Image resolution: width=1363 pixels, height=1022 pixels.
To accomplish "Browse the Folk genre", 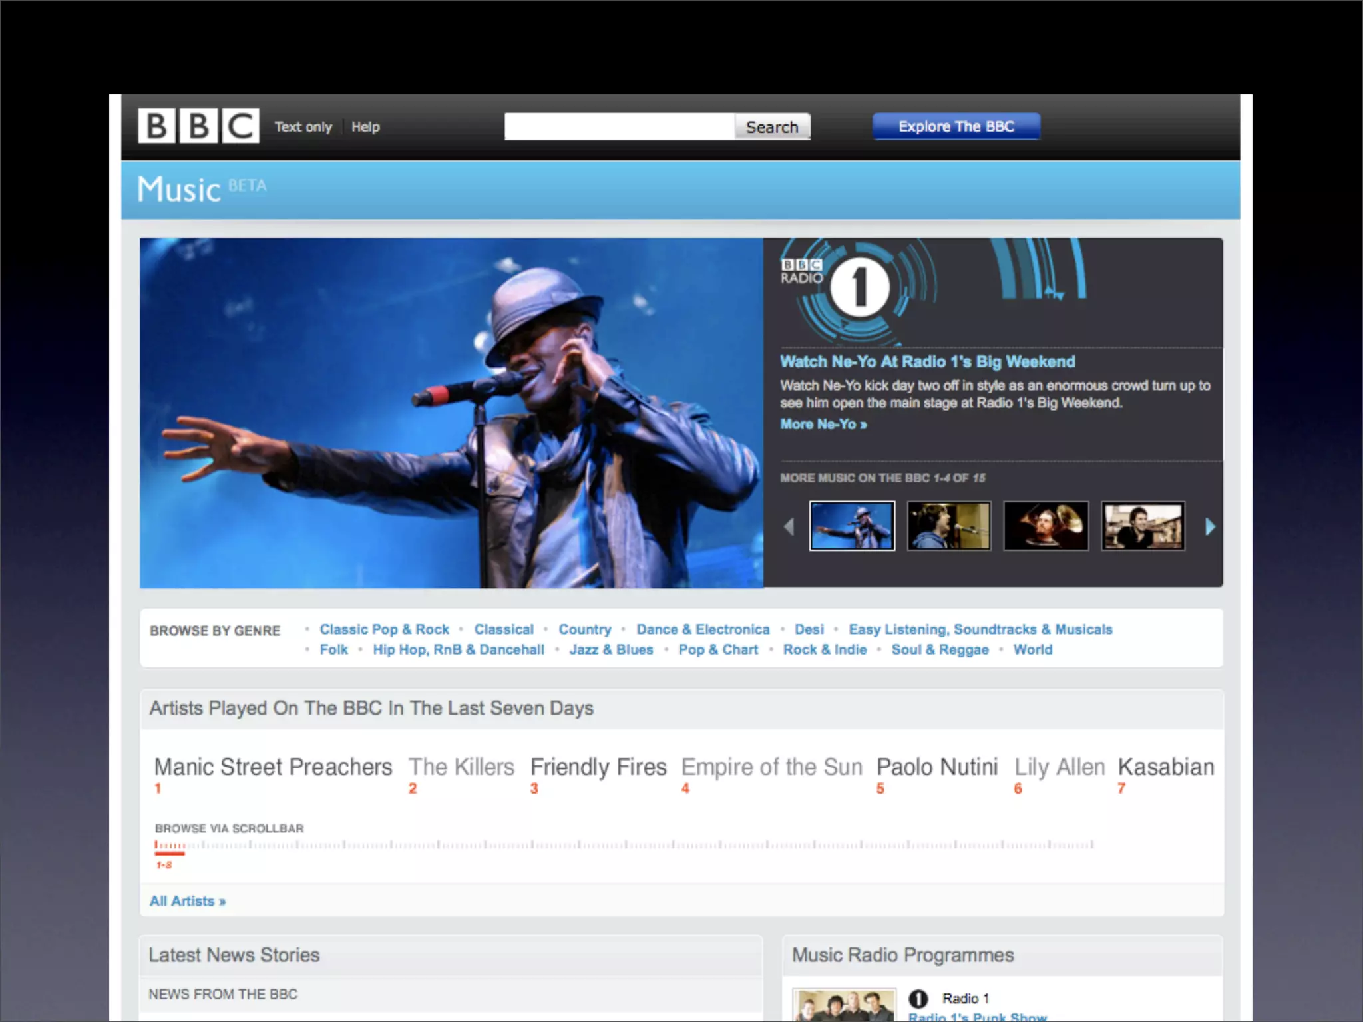I will pyautogui.click(x=333, y=649).
